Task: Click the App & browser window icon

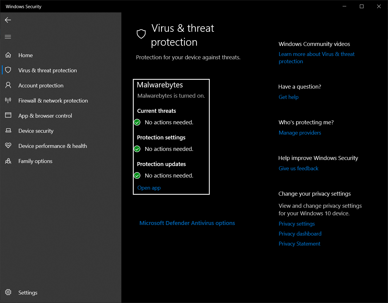Action: [8, 115]
